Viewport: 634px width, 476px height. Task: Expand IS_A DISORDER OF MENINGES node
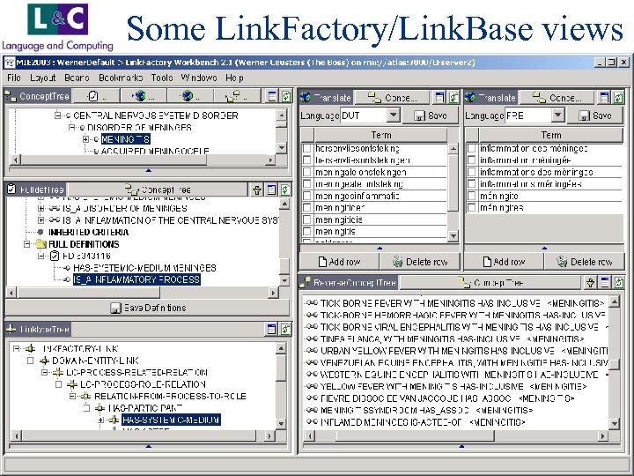(x=41, y=208)
